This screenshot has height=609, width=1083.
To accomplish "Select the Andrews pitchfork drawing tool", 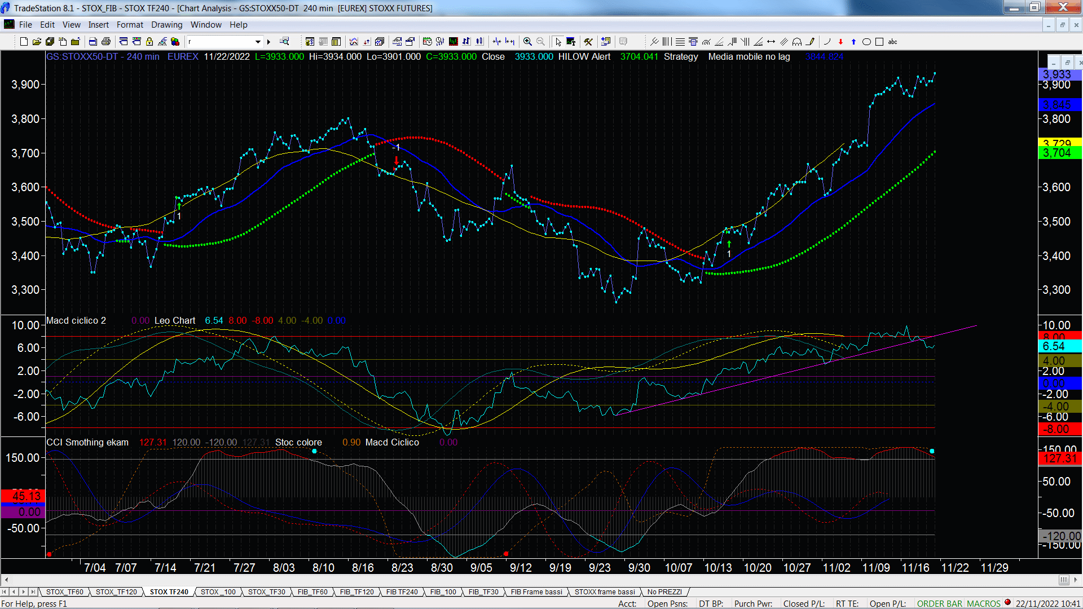I will (654, 42).
